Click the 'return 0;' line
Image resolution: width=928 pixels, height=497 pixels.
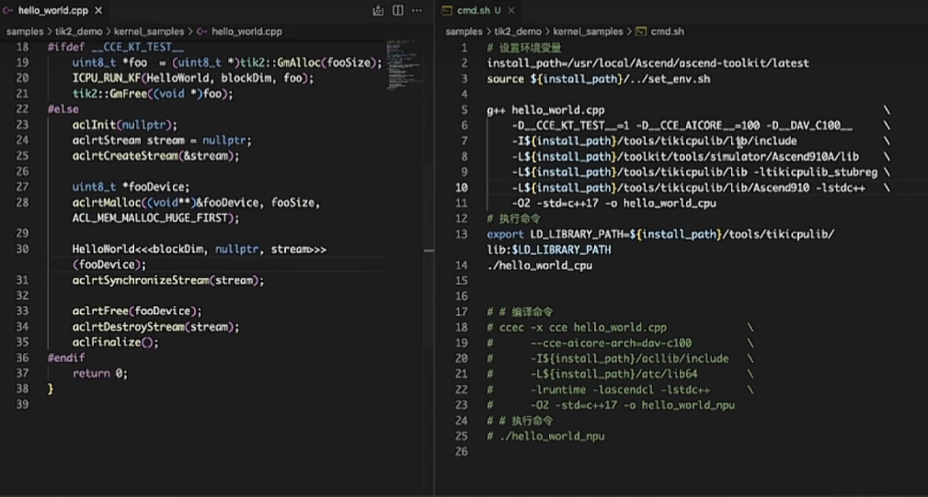pos(100,374)
